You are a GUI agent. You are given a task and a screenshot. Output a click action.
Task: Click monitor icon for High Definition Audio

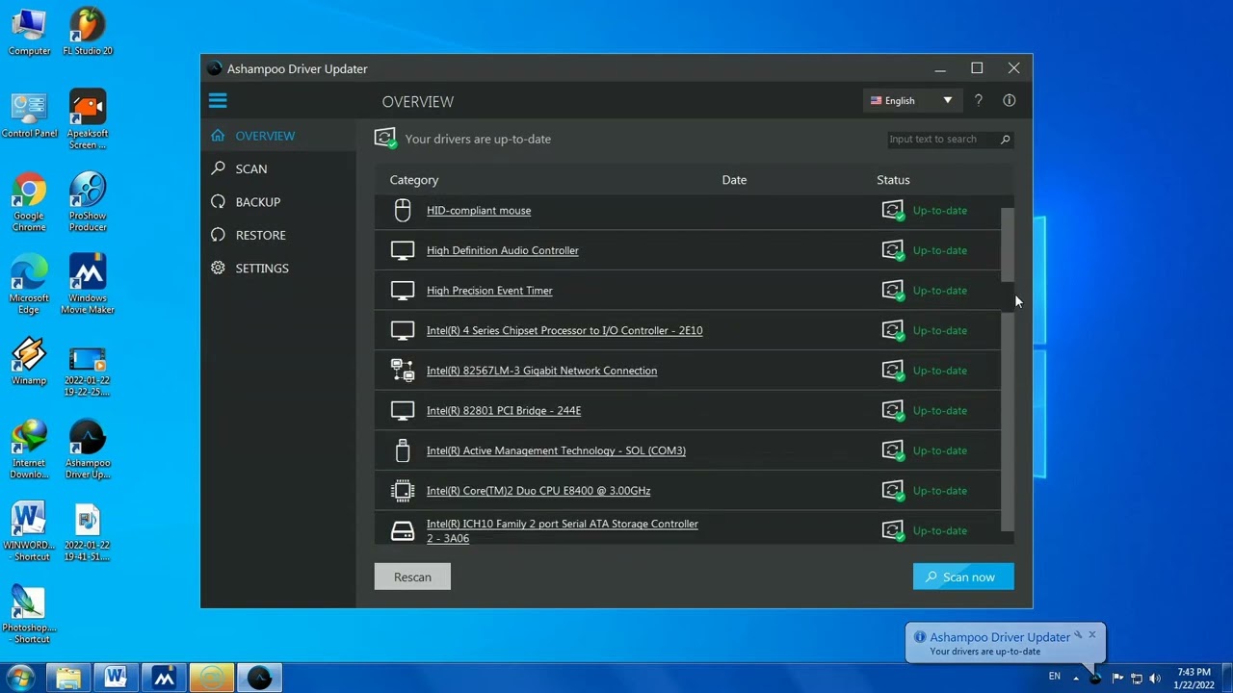(403, 250)
